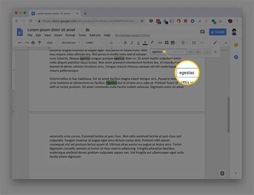Print the document with the printer icon
The width and height of the screenshot is (254, 195).
point(33,43)
